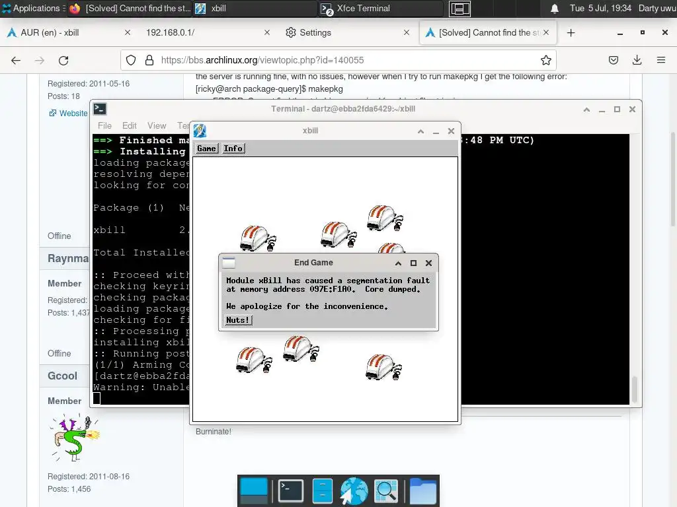Screen dimensions: 677x507
Task: Shade the xbill window with up caret
Action: [420, 131]
